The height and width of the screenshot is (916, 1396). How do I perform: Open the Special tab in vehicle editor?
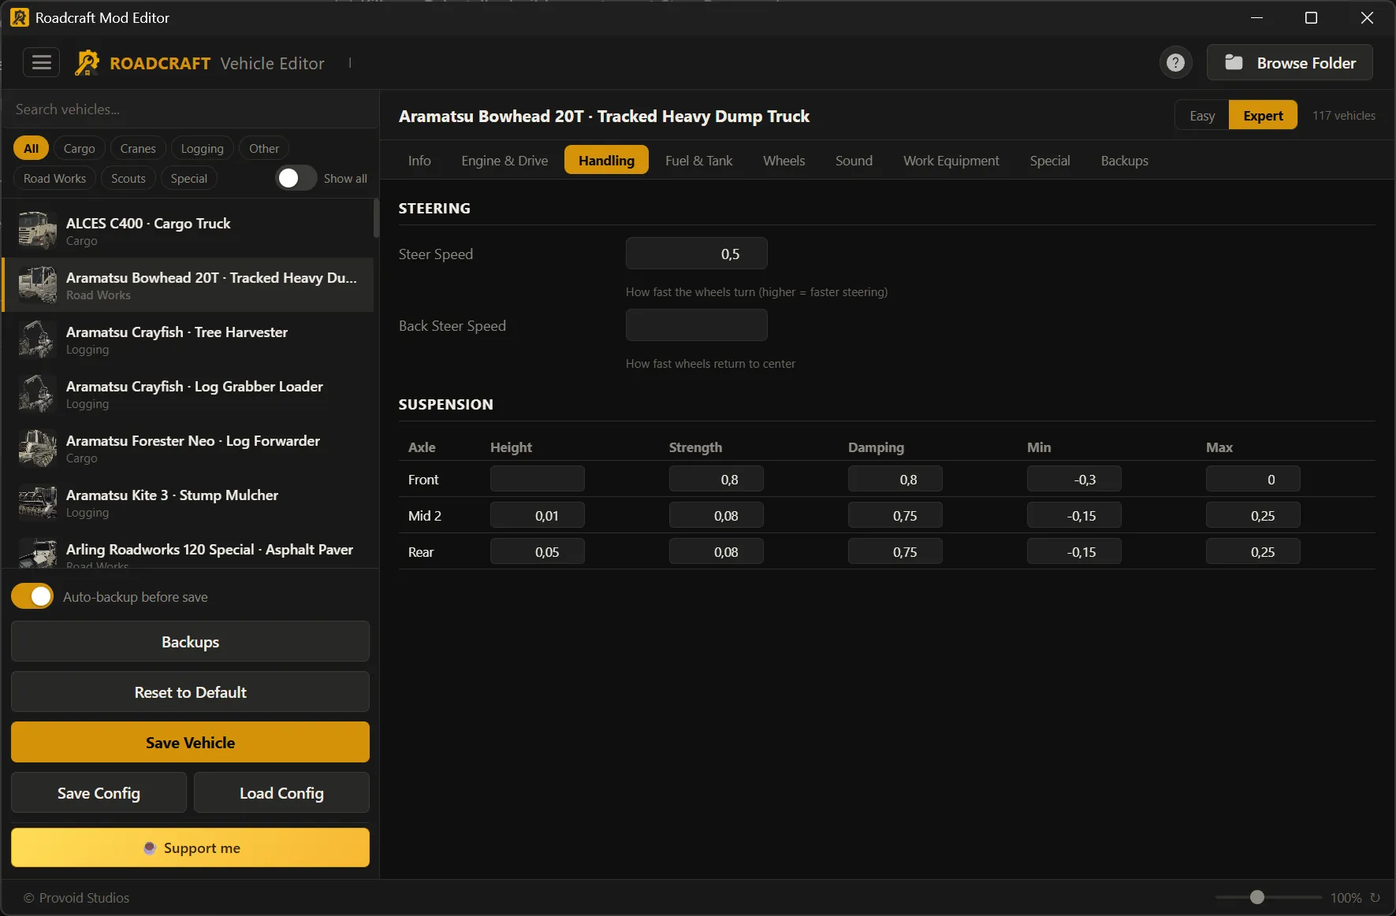click(x=1050, y=160)
